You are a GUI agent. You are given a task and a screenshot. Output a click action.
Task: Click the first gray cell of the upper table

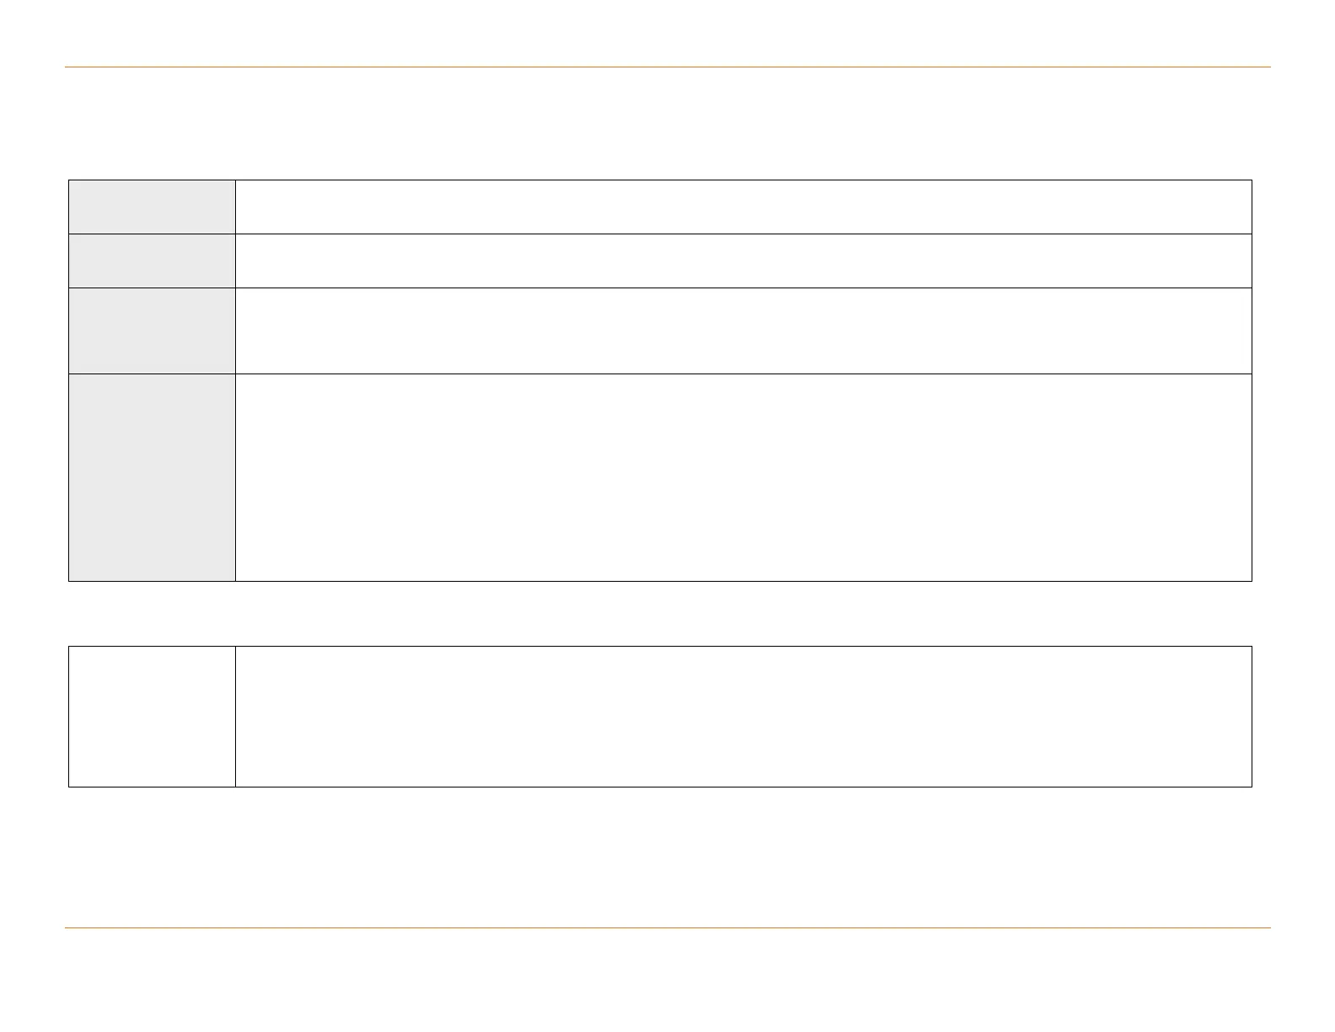(152, 207)
